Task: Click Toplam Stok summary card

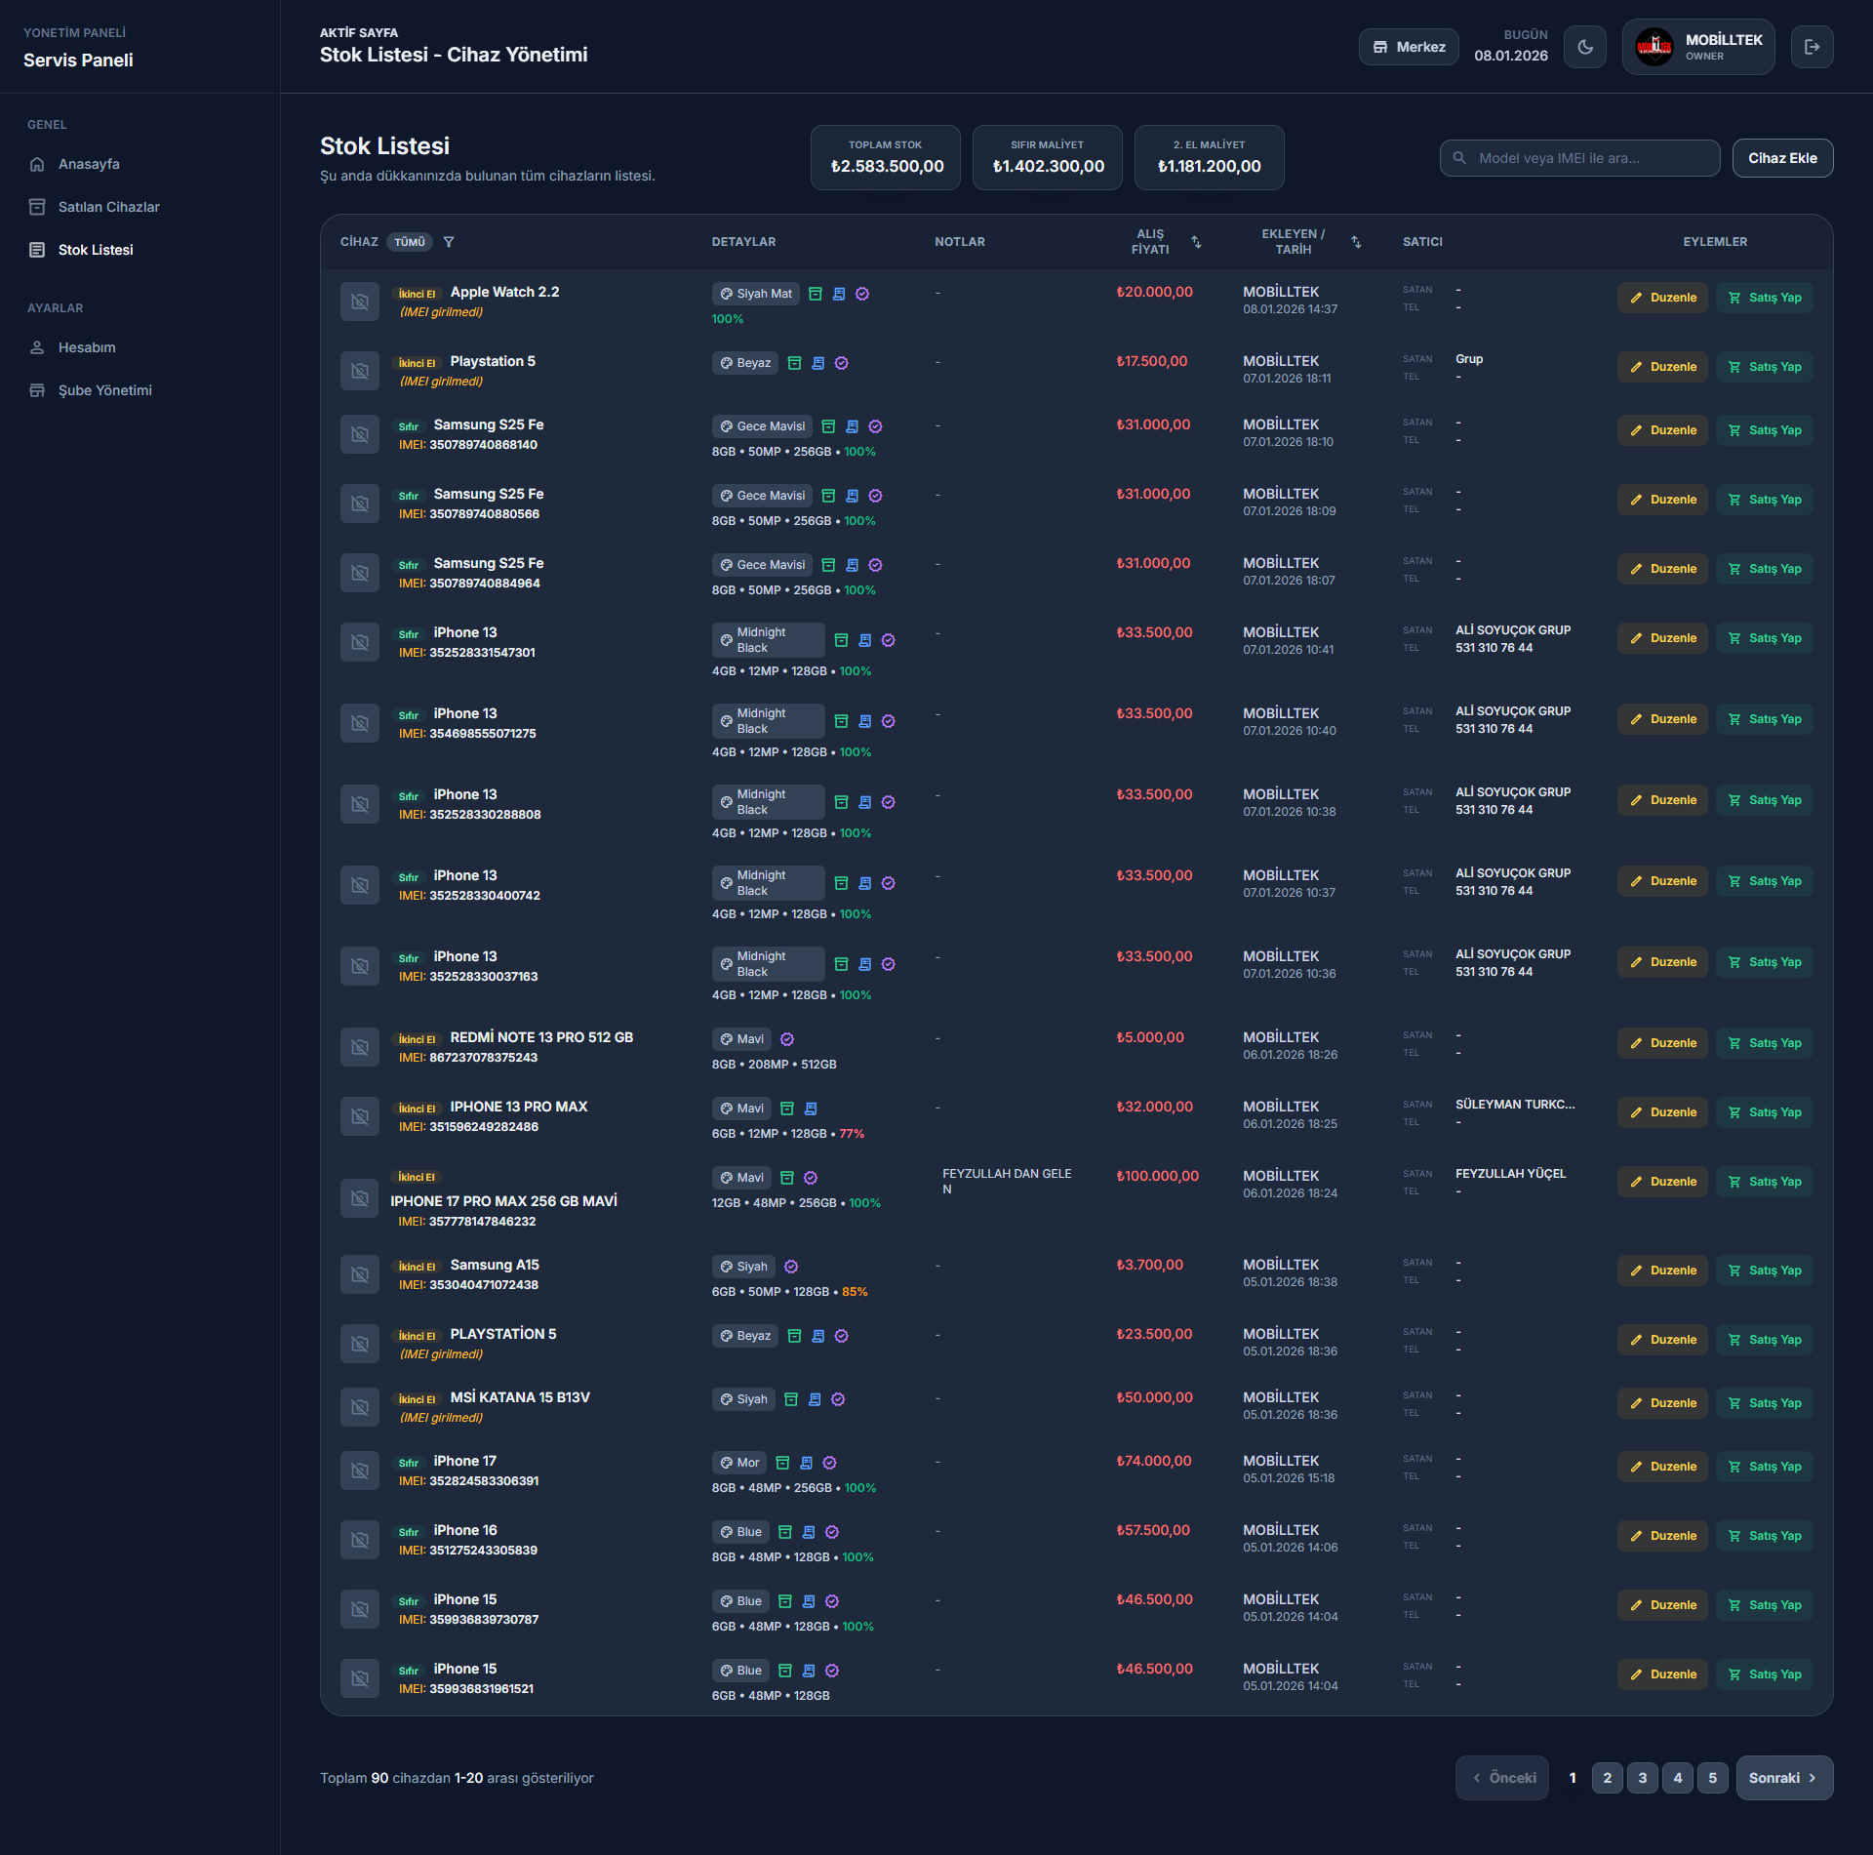Action: tap(886, 157)
